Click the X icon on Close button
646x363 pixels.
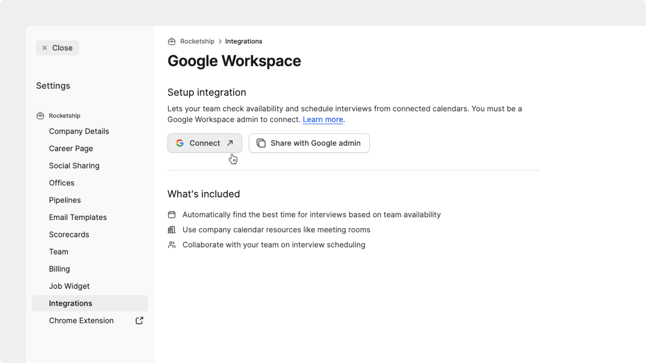45,48
